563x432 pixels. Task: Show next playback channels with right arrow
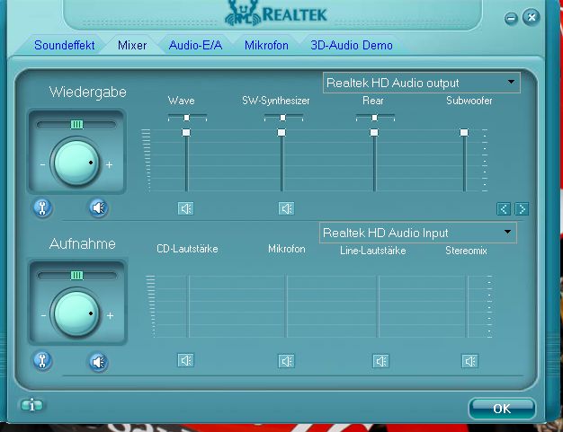coord(522,208)
